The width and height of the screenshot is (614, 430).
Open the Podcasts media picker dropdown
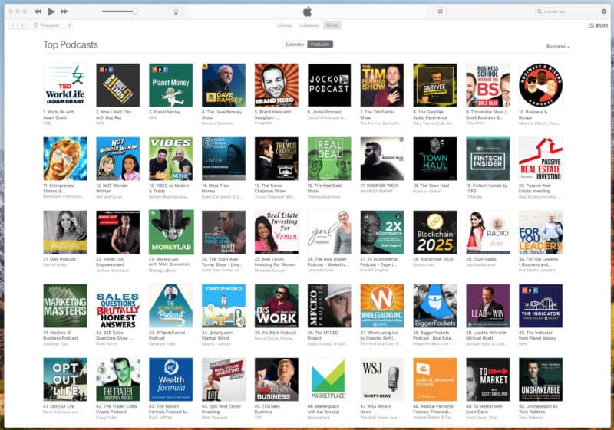point(51,25)
